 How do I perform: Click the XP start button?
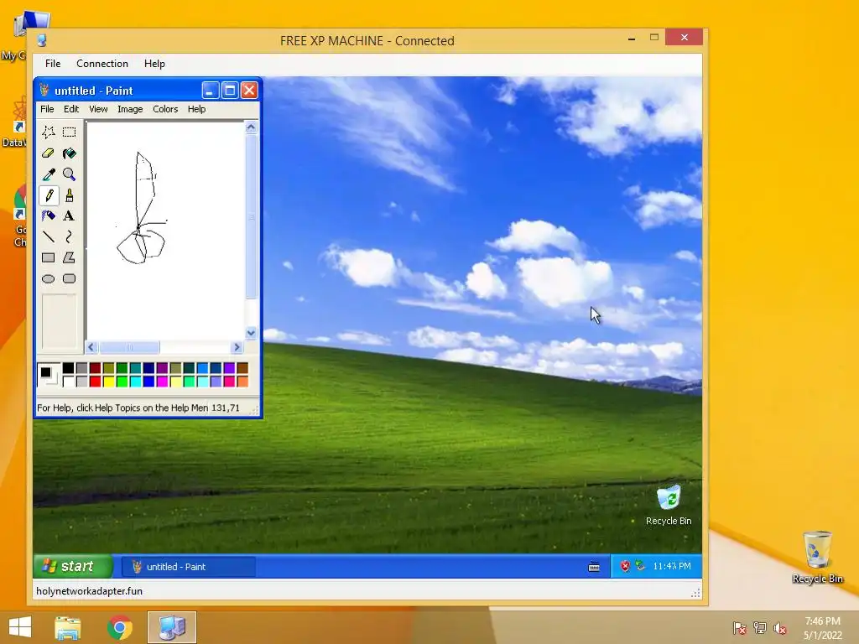pyautogui.click(x=73, y=566)
